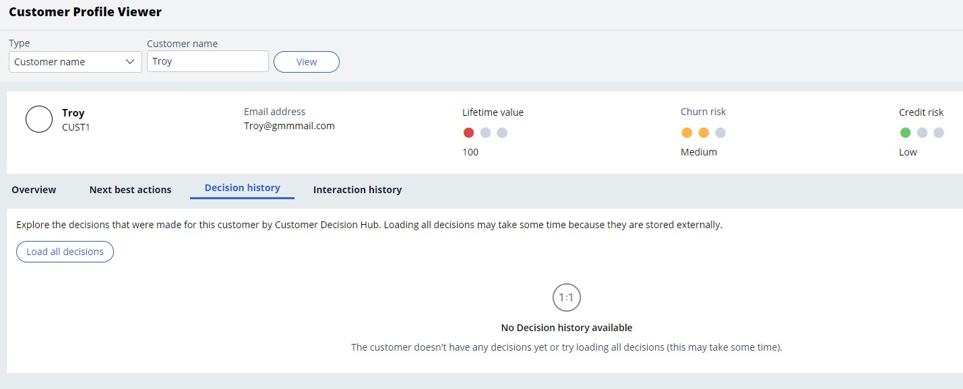The width and height of the screenshot is (963, 389).
Task: Click the red Lifetime value dot
Action: pyautogui.click(x=469, y=133)
